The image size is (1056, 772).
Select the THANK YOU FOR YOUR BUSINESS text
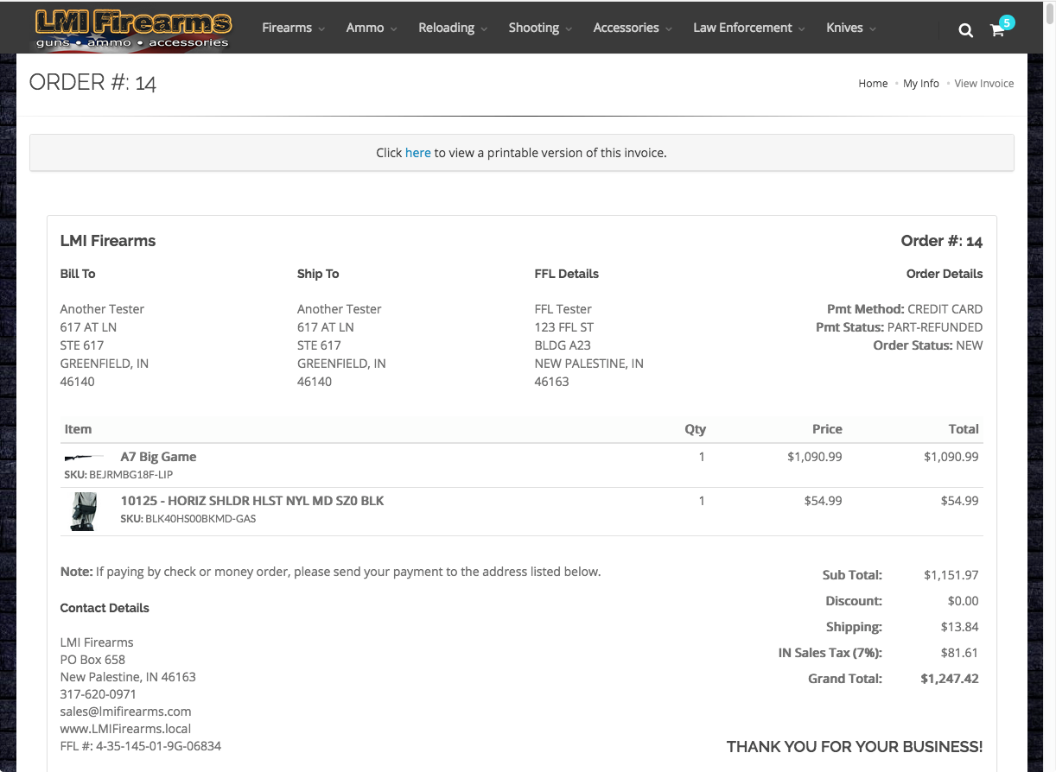point(855,747)
